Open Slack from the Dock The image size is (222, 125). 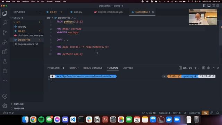(x=89, y=120)
